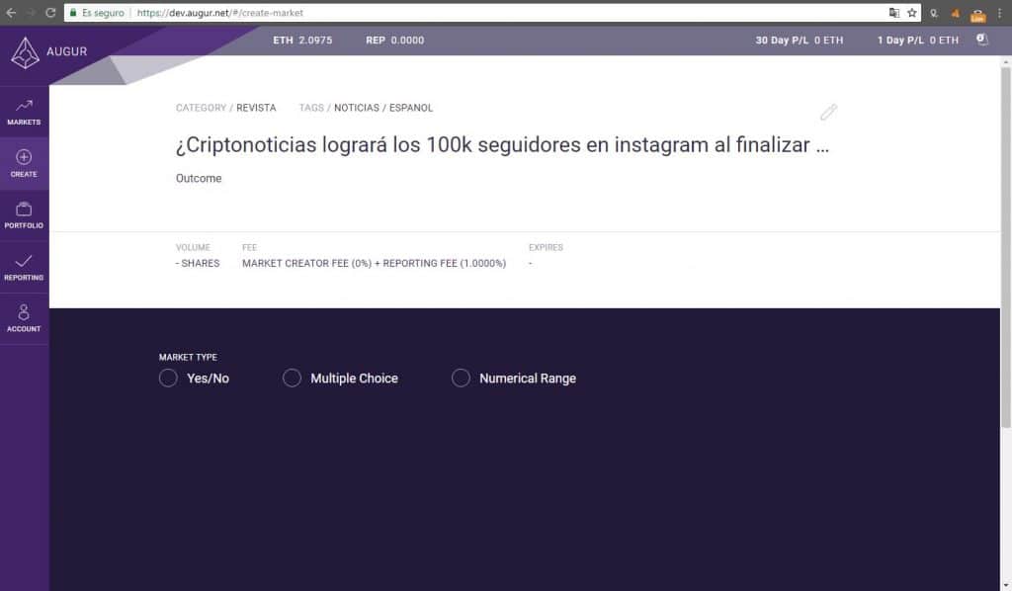Image resolution: width=1012 pixels, height=591 pixels.
Task: Click the 30 Day P/L value
Action: 799,40
